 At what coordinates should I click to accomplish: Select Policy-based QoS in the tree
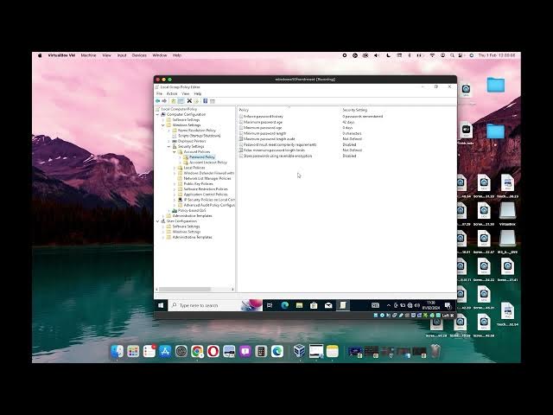coord(192,210)
